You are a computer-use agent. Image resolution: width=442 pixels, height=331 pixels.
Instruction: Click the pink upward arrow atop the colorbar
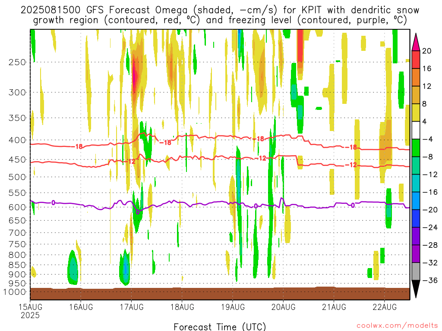pos(416,42)
